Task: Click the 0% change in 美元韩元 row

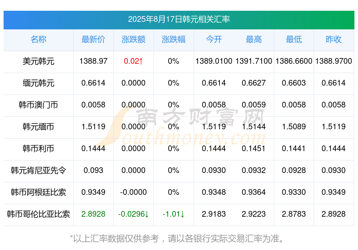Action: [174, 61]
